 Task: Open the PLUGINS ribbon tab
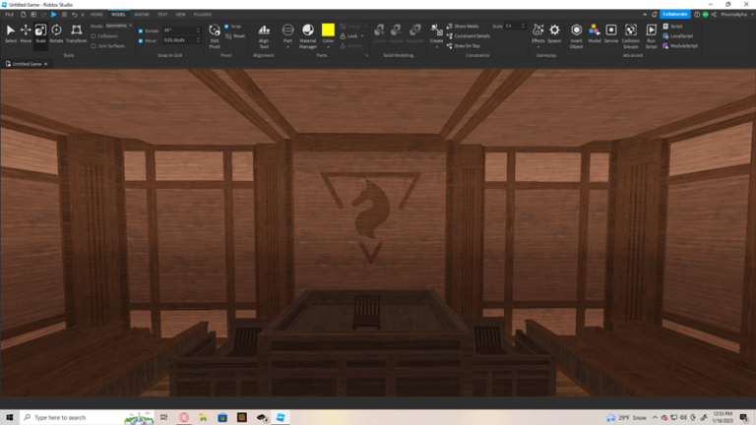(x=203, y=15)
